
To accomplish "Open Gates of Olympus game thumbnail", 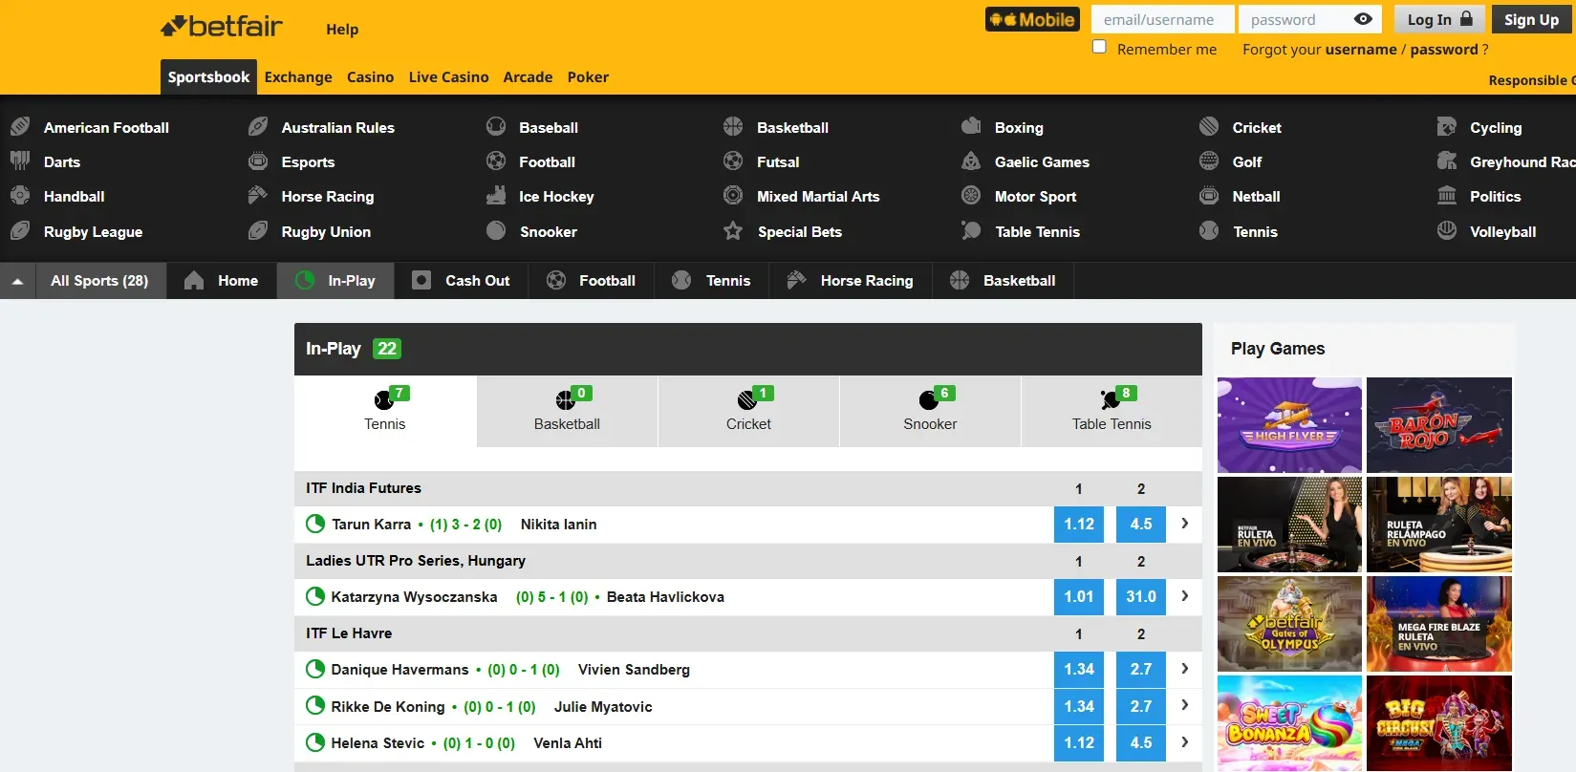I will click(1289, 624).
